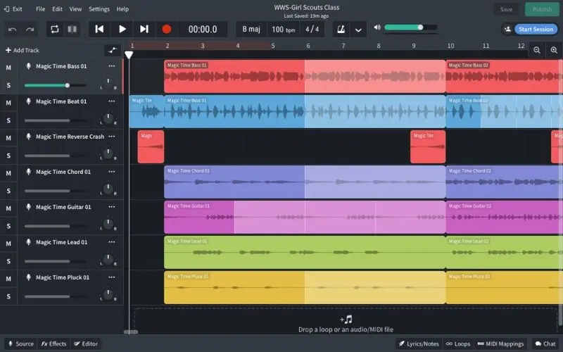Open Magic Time Chord 01 track options
The image size is (563, 352).
pyautogui.click(x=111, y=172)
